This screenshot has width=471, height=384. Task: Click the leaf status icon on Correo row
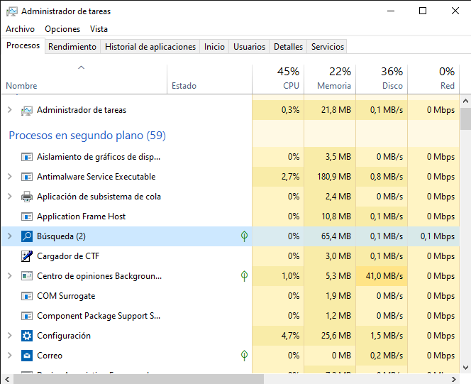click(244, 356)
